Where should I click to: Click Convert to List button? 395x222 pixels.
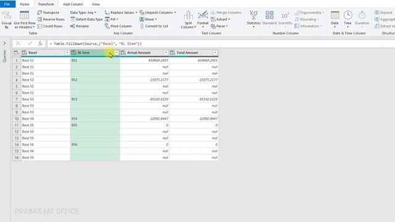point(154,26)
